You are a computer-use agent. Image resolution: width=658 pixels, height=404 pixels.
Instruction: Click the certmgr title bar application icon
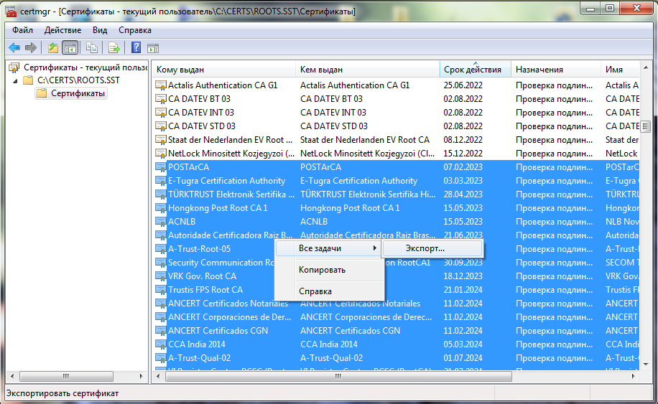[11, 11]
